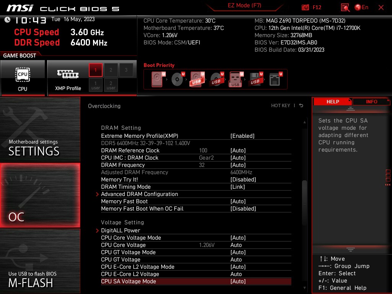The width and height of the screenshot is (392, 294).
Task: Click the USB optical disc boot icon
Action: (217, 79)
